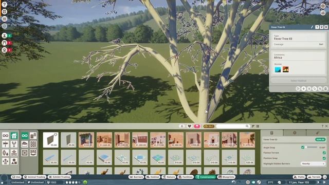The height and width of the screenshot is (185, 329).
Task: Select the plants tree category icon
Action: click(14, 144)
